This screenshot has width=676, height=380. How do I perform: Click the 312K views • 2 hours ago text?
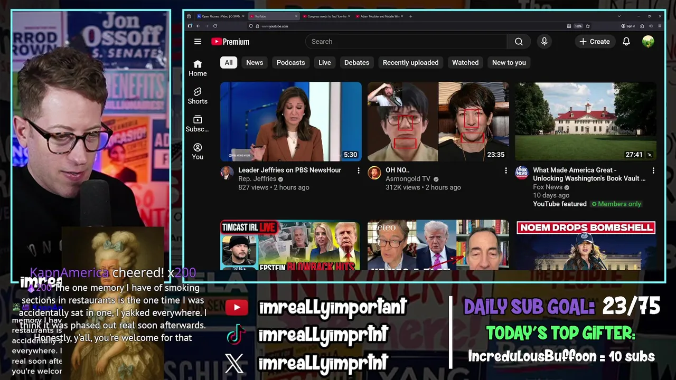click(423, 187)
